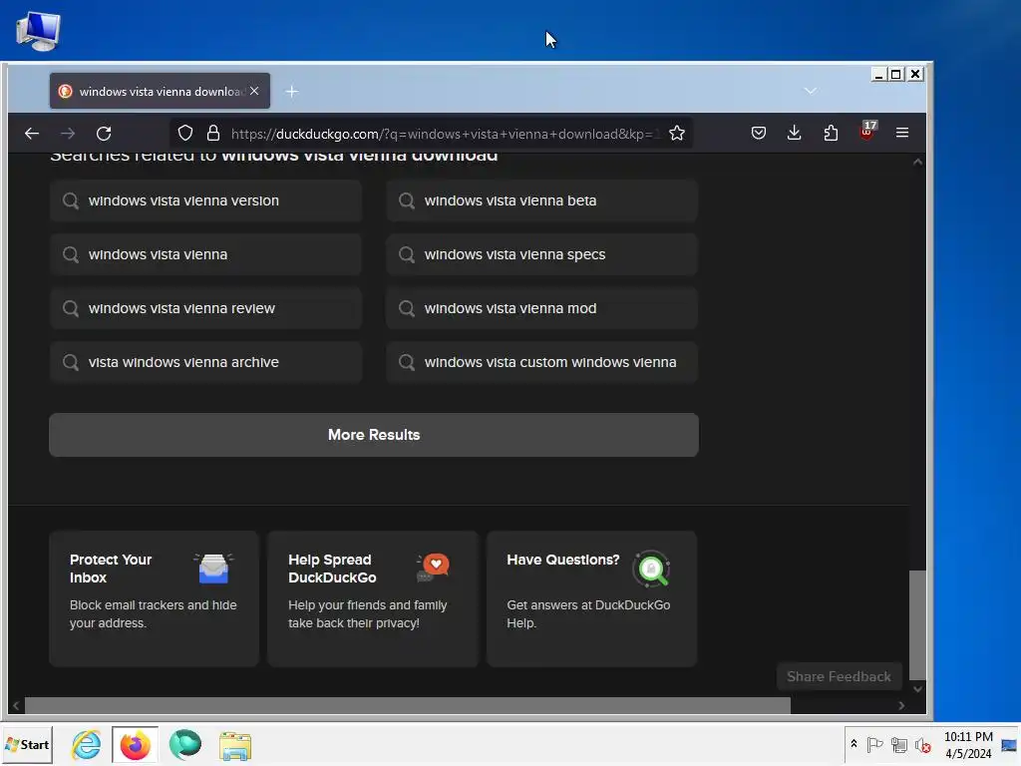Click the magnifier beside vienna version suggestion
The width and height of the screenshot is (1021, 766).
point(71,200)
